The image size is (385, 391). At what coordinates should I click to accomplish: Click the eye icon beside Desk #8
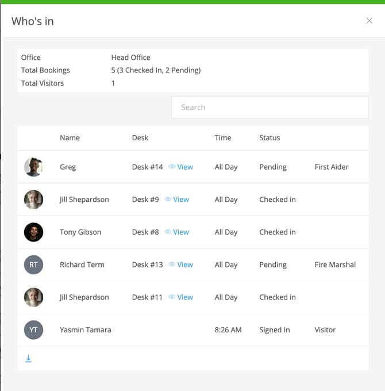(168, 232)
